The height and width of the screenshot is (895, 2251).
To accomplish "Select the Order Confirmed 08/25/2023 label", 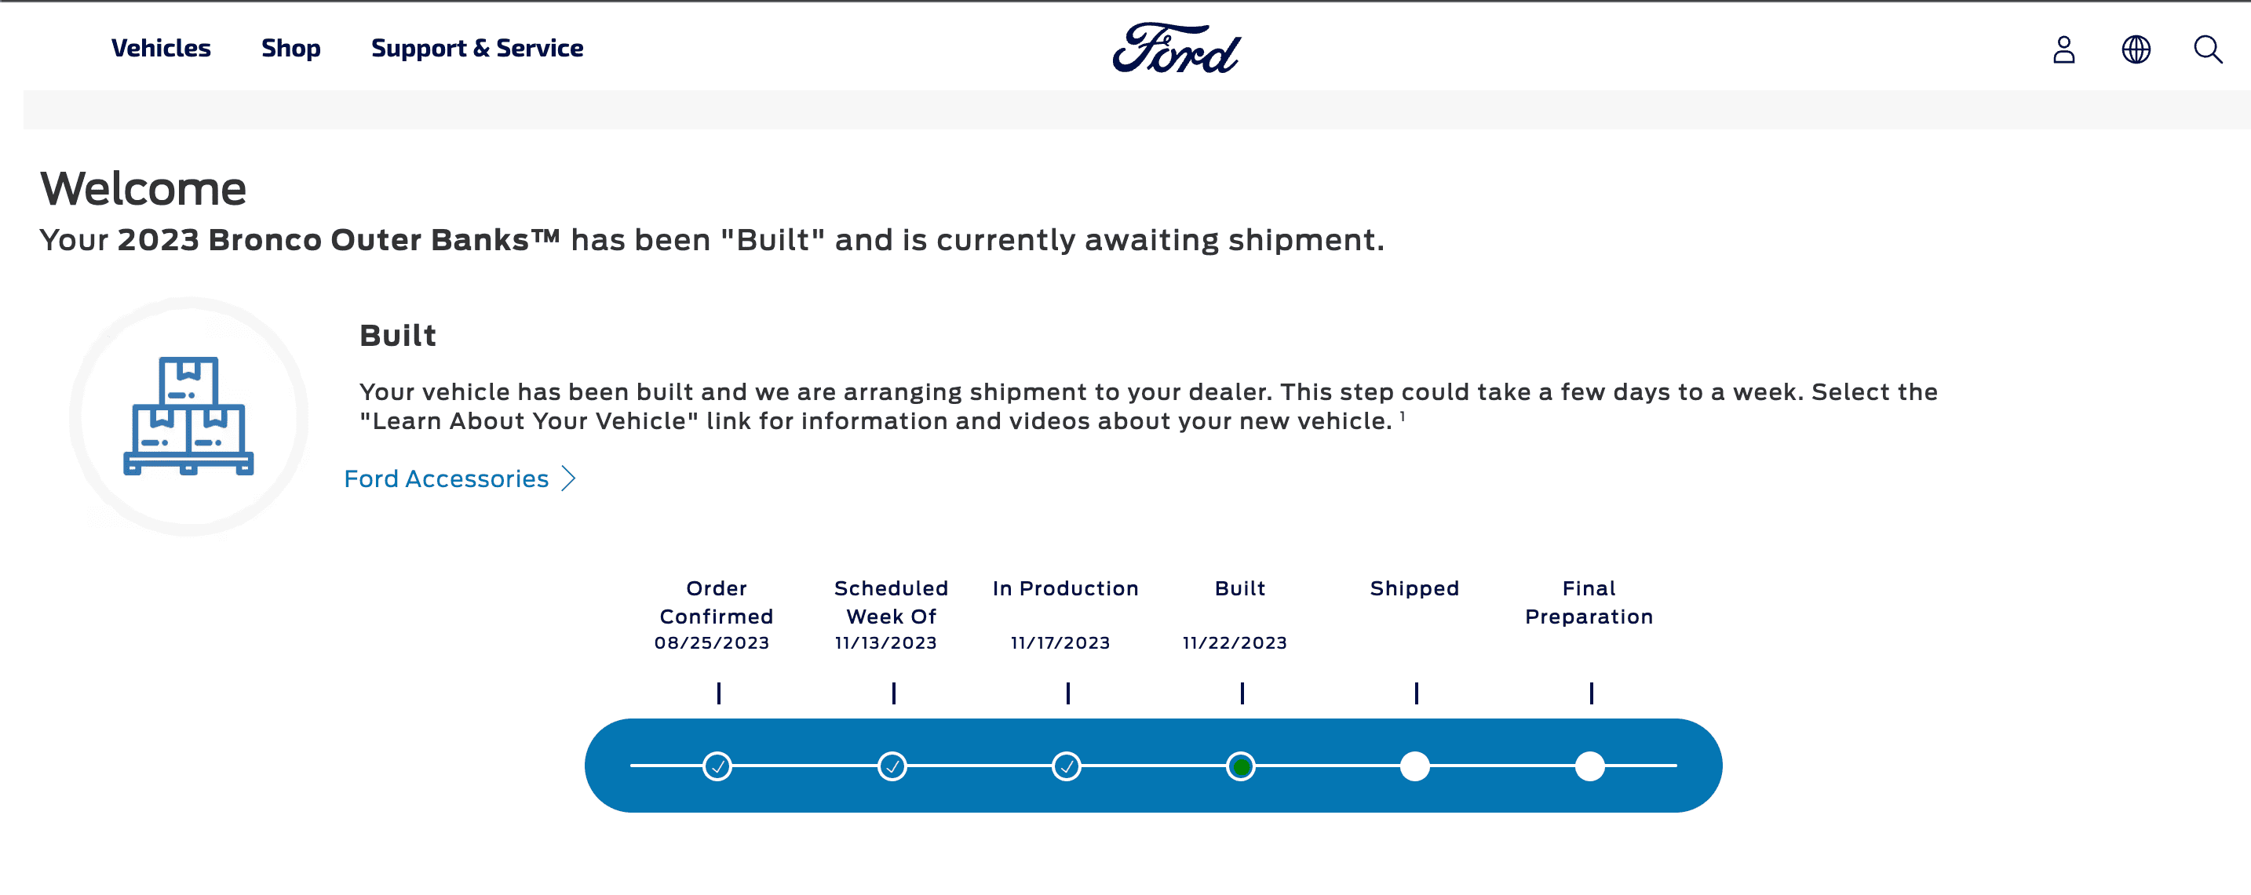I will 714,616.
